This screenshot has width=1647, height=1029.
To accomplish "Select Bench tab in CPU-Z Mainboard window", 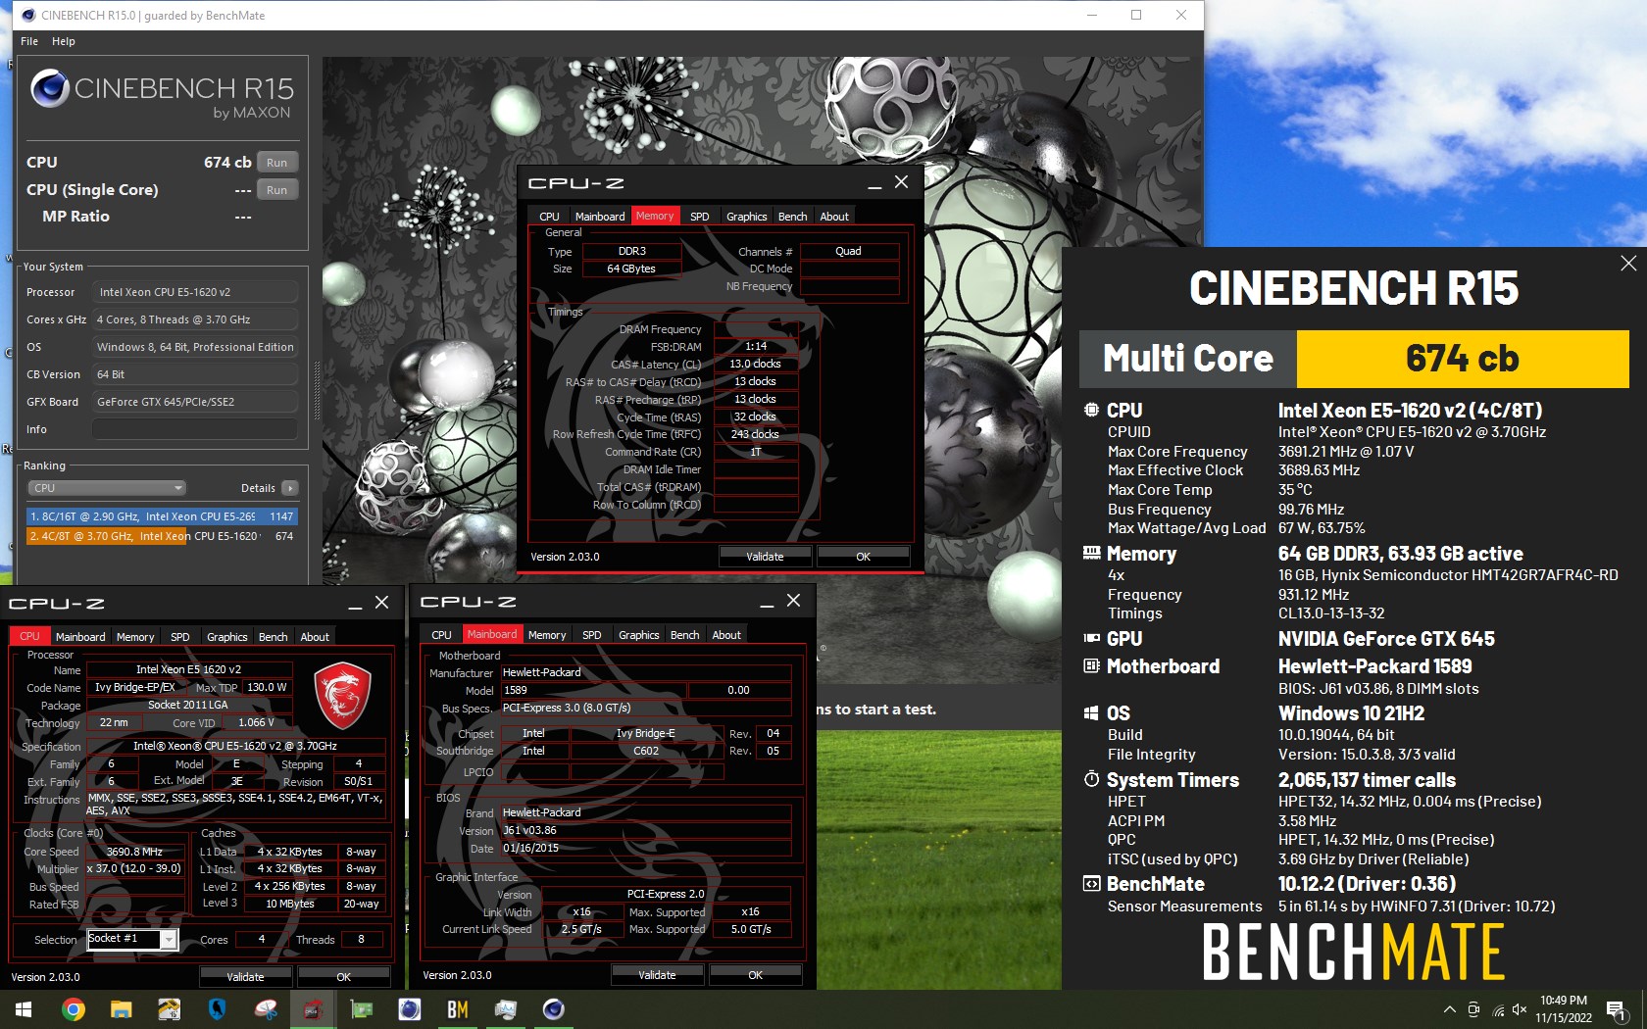I will pos(684,635).
